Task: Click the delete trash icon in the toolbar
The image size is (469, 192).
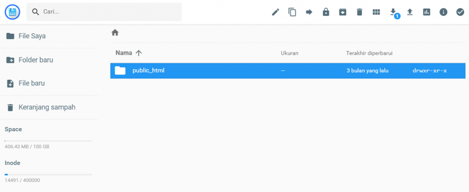Action: 359,12
